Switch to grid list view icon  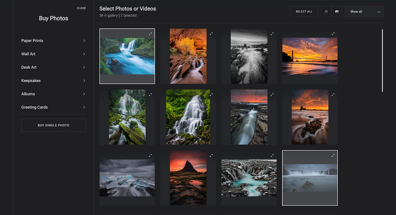pos(326,11)
